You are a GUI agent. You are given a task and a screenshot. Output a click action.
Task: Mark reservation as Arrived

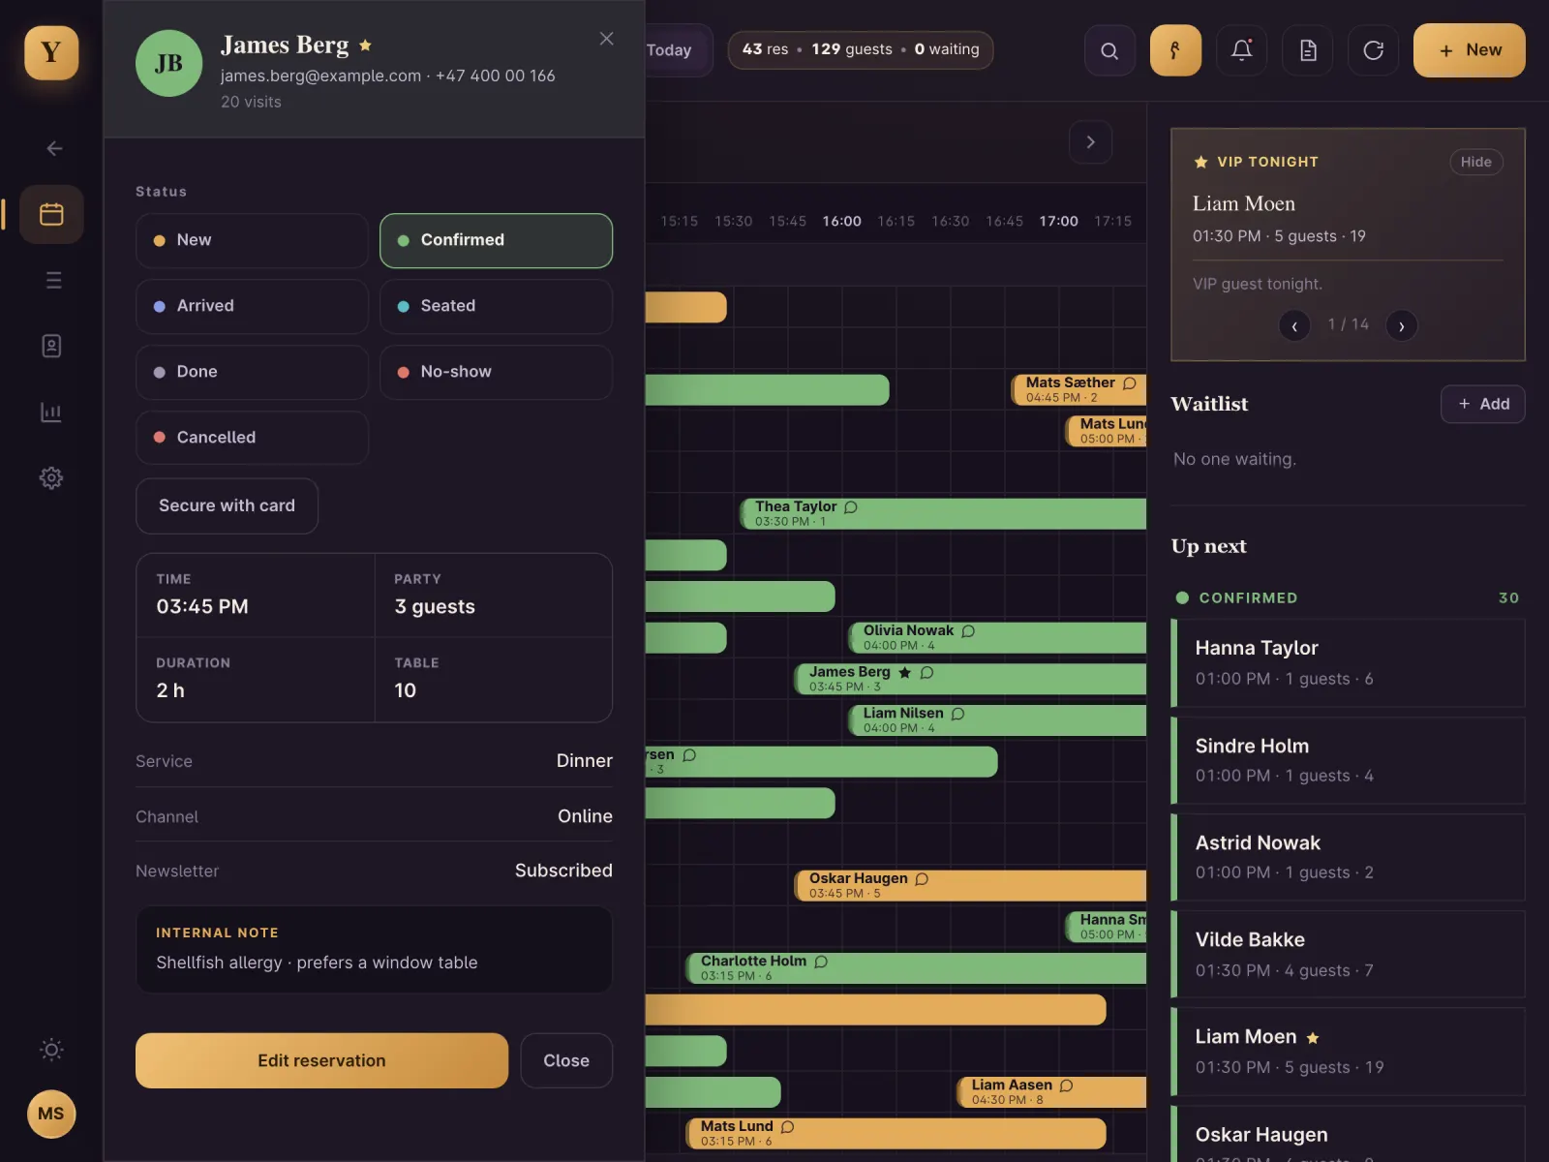252,306
